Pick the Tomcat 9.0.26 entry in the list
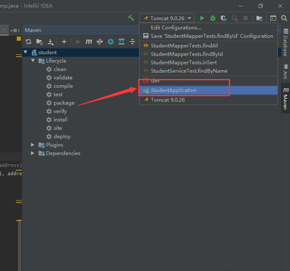 coord(208,100)
